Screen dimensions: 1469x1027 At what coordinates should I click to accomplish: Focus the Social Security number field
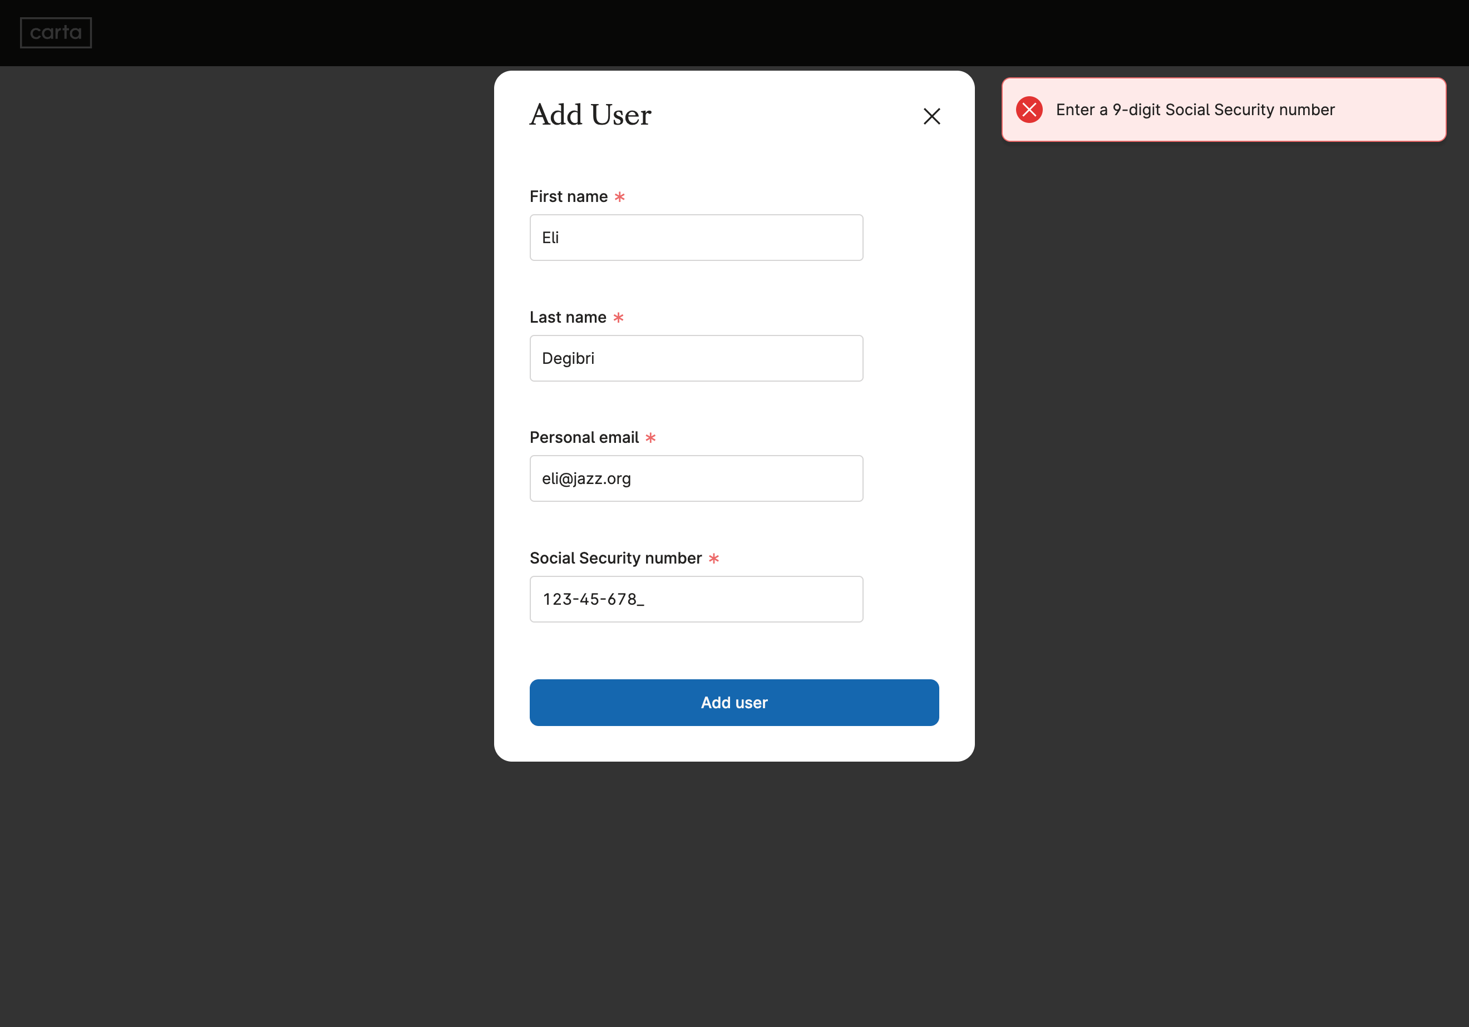(696, 599)
